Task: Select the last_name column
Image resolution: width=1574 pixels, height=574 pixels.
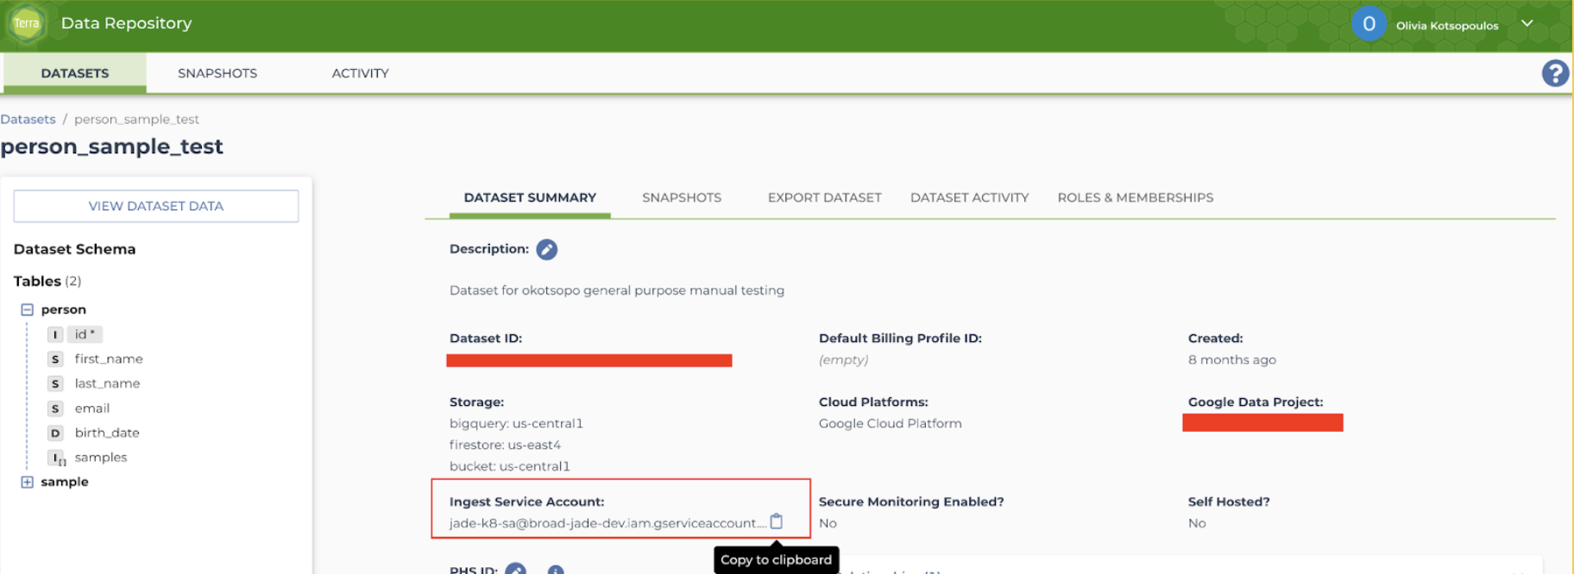Action: (107, 384)
